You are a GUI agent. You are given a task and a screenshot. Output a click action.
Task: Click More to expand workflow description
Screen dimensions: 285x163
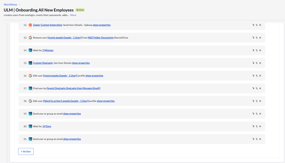(73, 15)
